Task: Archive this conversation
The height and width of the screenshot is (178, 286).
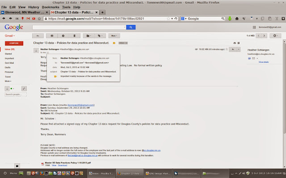Action: point(52,36)
